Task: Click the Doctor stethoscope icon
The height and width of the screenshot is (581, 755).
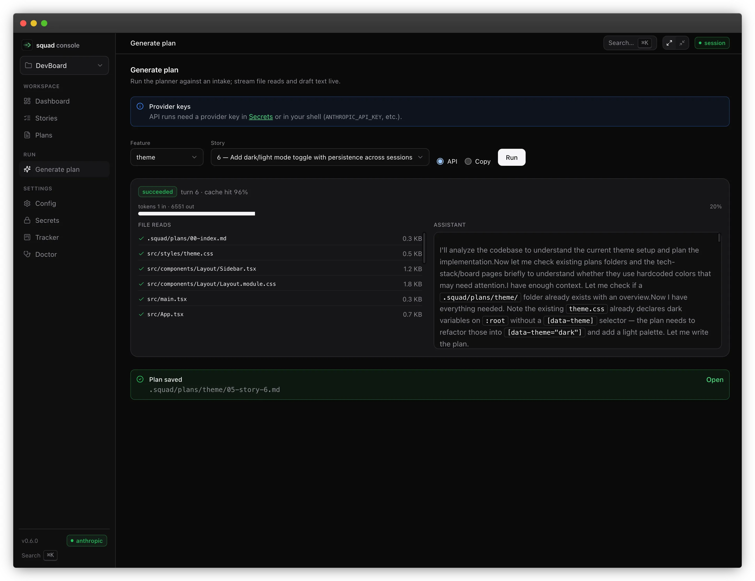Action: point(27,254)
